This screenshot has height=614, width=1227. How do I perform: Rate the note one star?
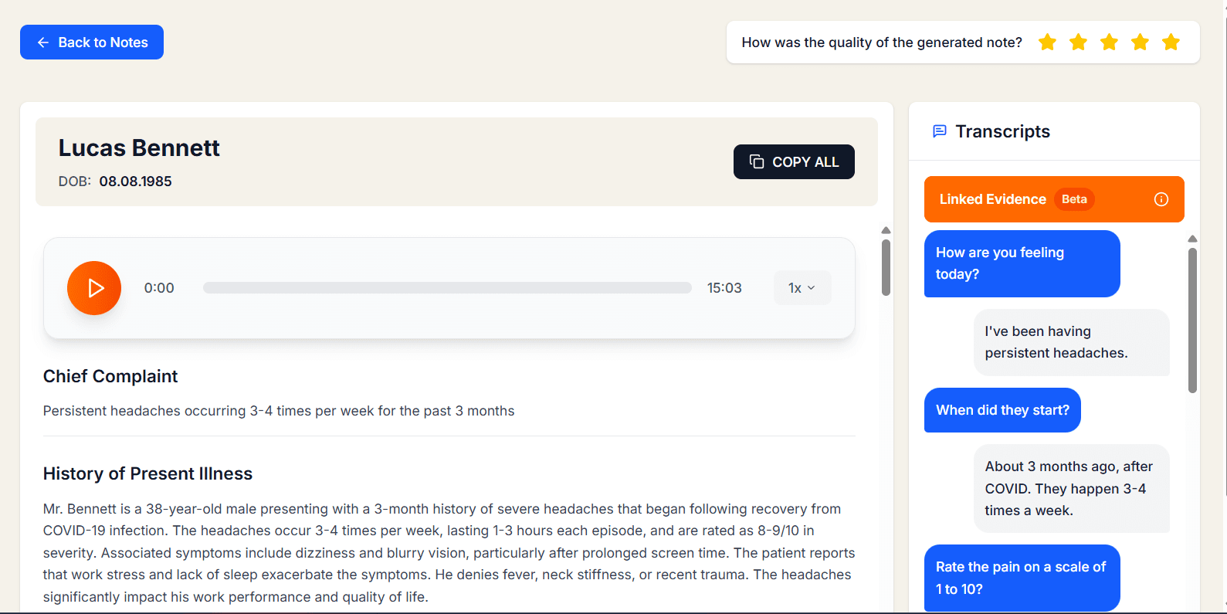pos(1047,42)
